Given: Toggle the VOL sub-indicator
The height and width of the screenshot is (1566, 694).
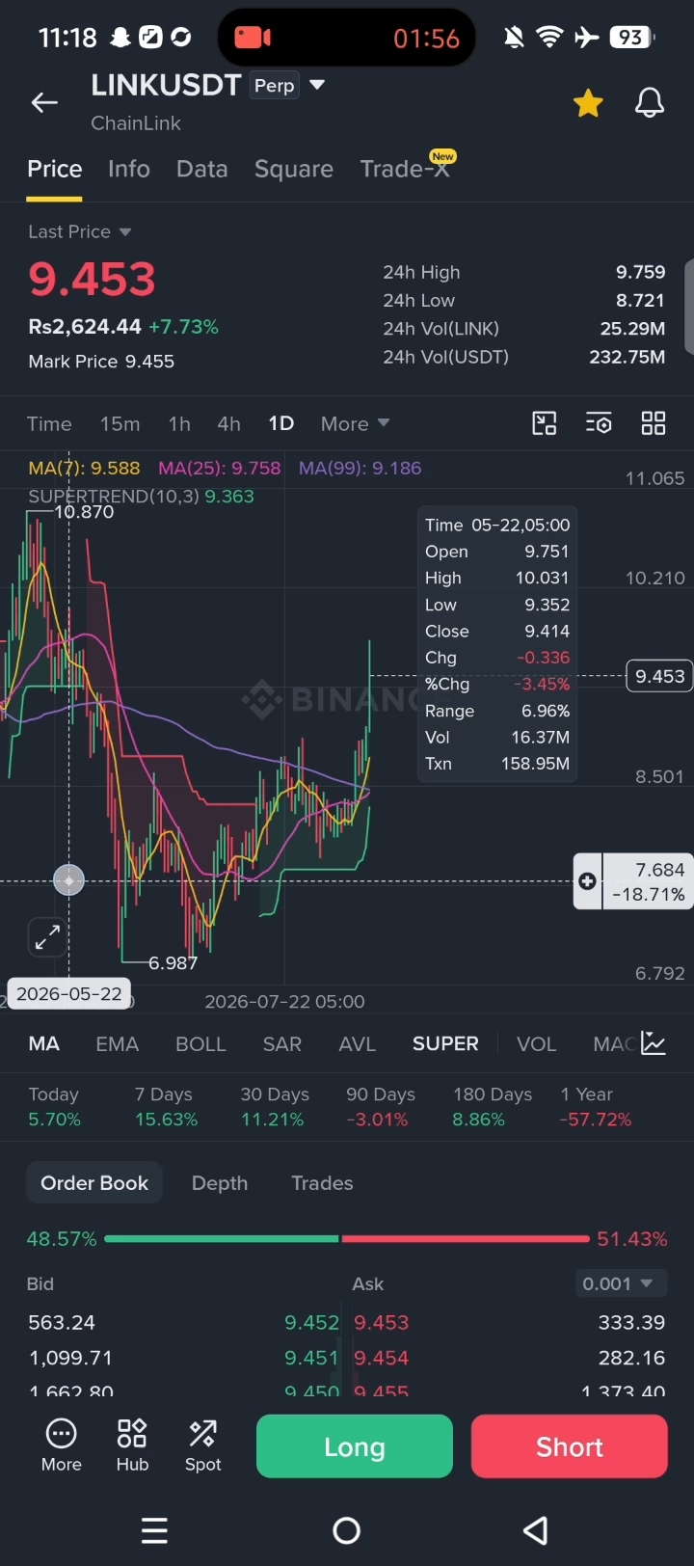Looking at the screenshot, I should (537, 1043).
